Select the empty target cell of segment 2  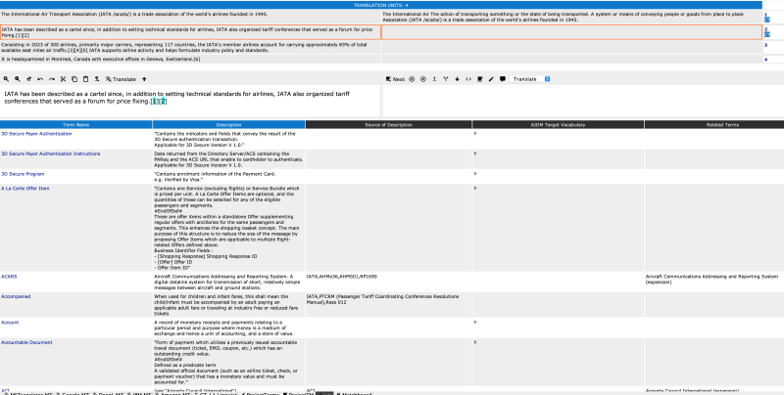coord(571,32)
